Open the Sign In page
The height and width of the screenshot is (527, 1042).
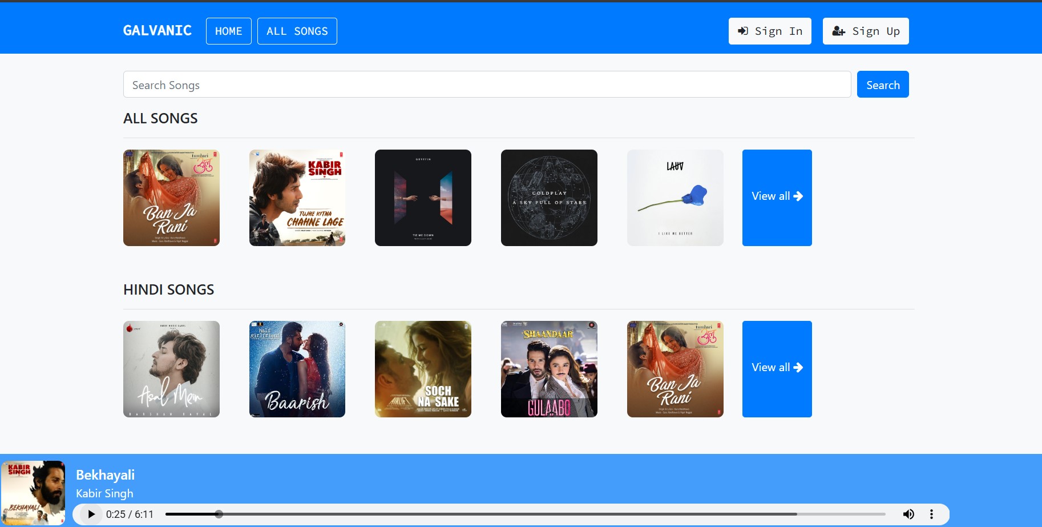click(769, 31)
